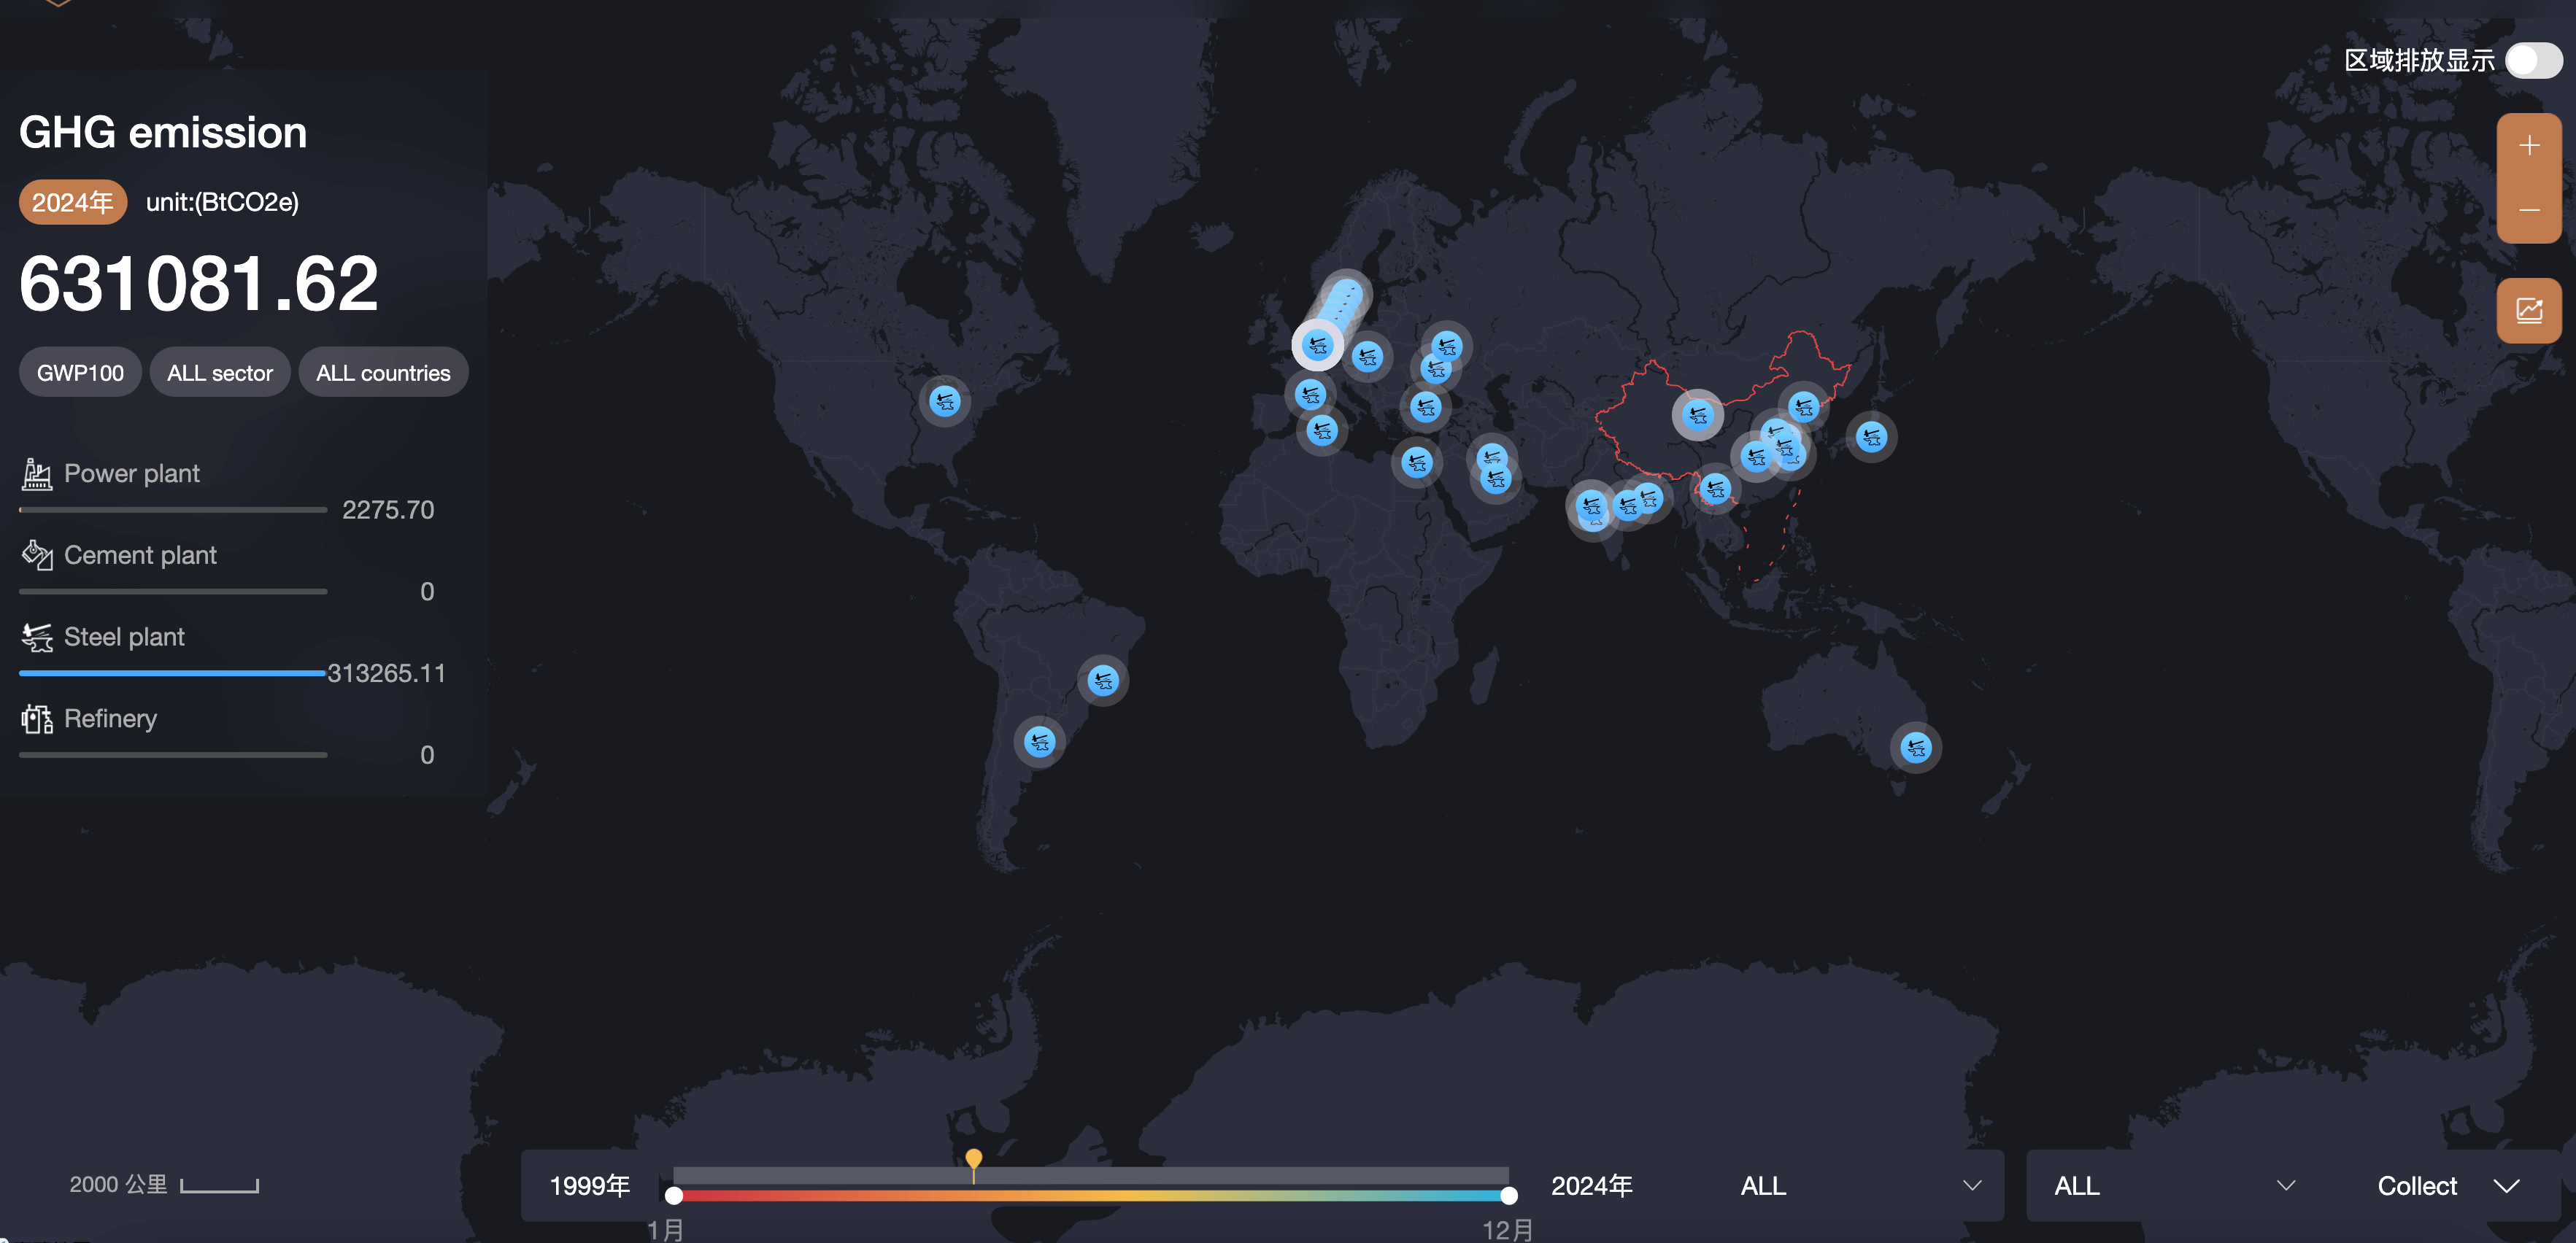
Task: Click the Steel plant label
Action: [x=124, y=637]
